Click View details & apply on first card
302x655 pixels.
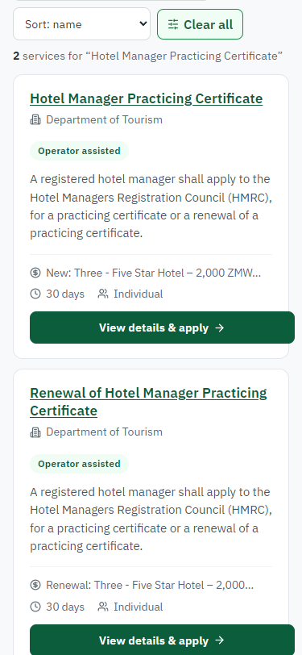pos(162,327)
